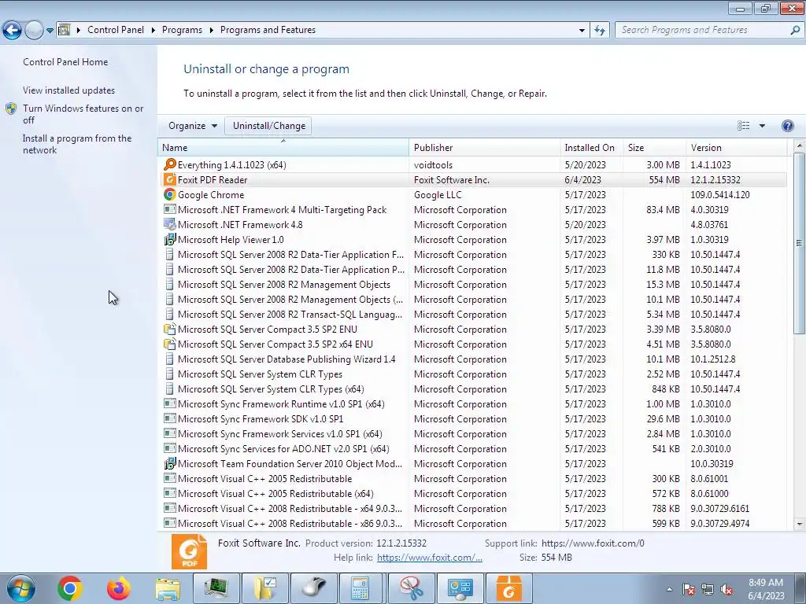Screen dimensions: 806x604
Task: Sort by the Size column header
Action: 654,147
